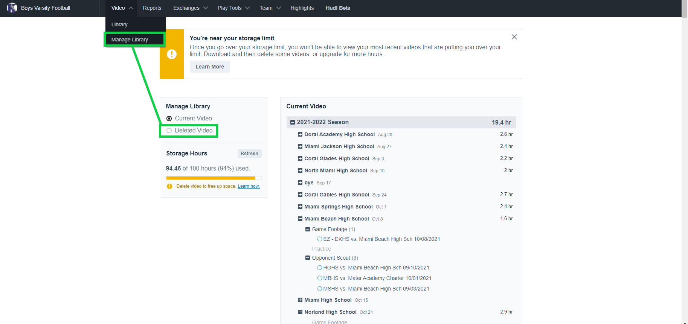Collapse the Game Footage (1) folder

click(308, 229)
